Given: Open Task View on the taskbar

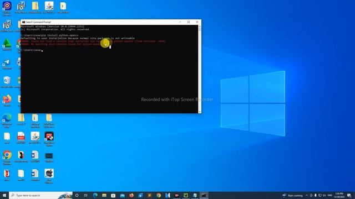Looking at the screenshot, I should [86, 195].
